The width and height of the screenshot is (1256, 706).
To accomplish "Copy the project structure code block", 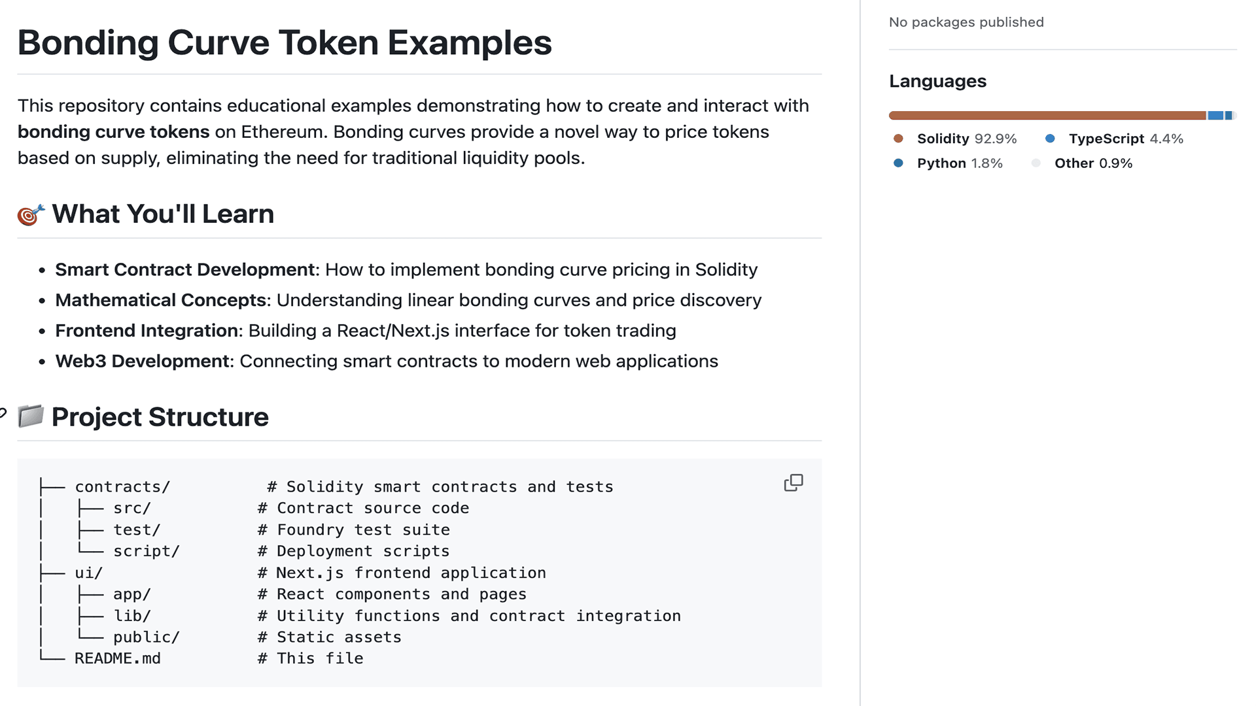I will coord(793,482).
